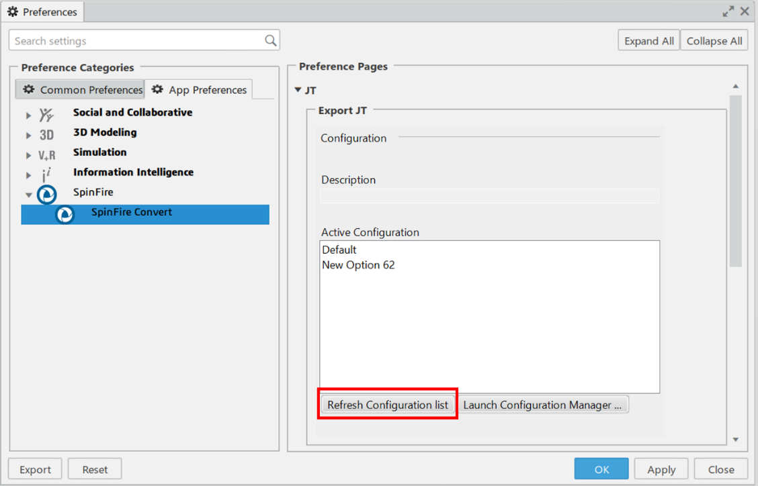This screenshot has width=758, height=486.
Task: Close the dialog using the X icon
Action: 745,11
